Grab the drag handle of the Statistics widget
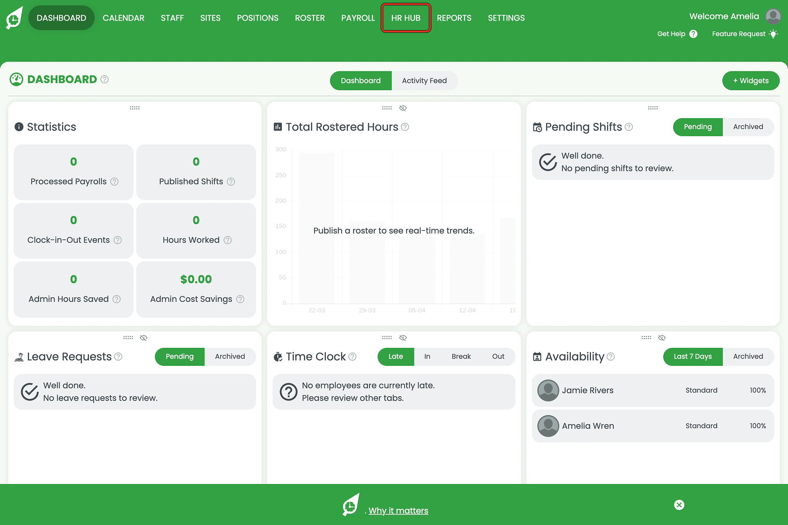The image size is (788, 525). (x=135, y=108)
